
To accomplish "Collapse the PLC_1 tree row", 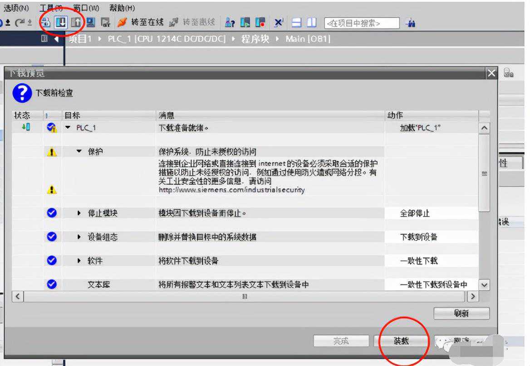I will coord(68,128).
